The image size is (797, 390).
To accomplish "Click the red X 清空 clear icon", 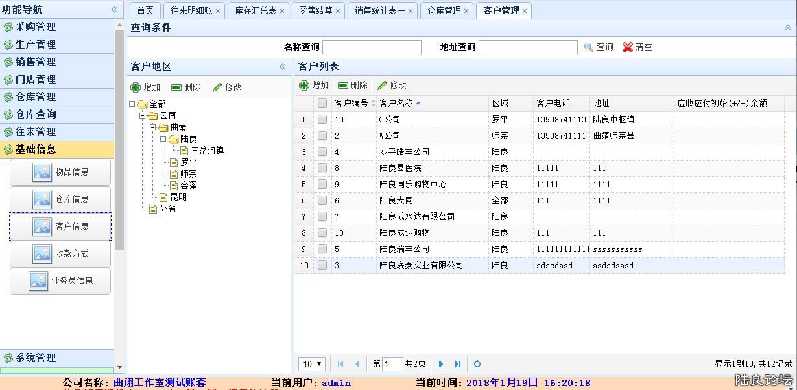I will 627,47.
